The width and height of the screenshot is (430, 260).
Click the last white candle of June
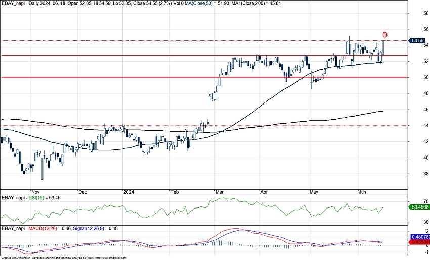point(383,47)
